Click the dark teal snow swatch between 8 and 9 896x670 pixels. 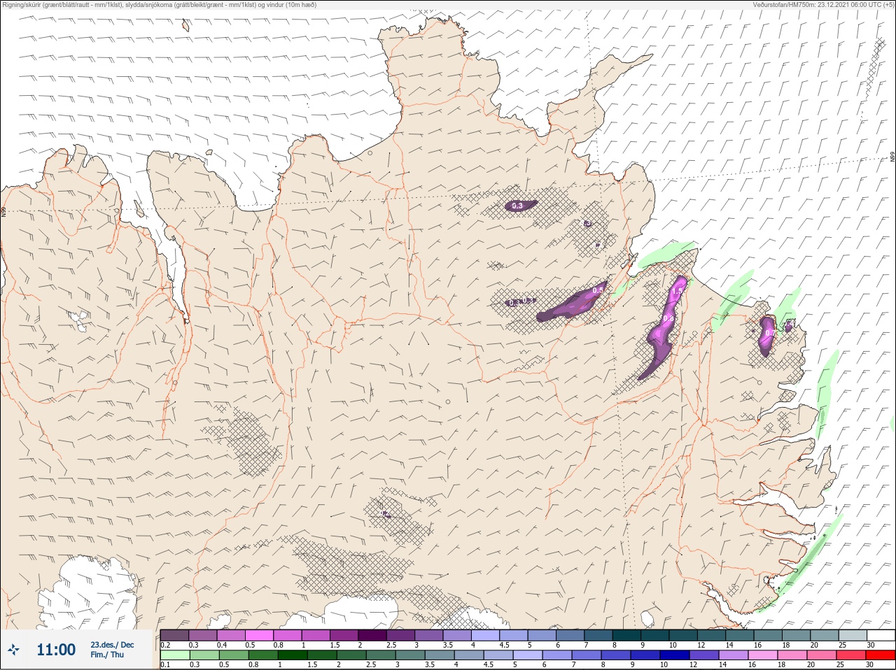pyautogui.click(x=627, y=635)
